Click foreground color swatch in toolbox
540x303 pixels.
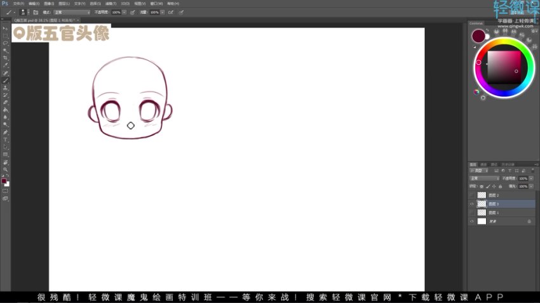coord(4,181)
